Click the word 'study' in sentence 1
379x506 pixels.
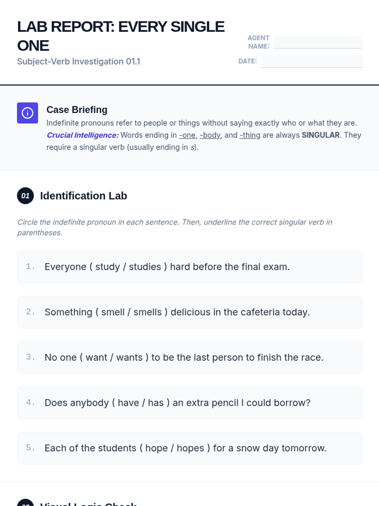107,267
